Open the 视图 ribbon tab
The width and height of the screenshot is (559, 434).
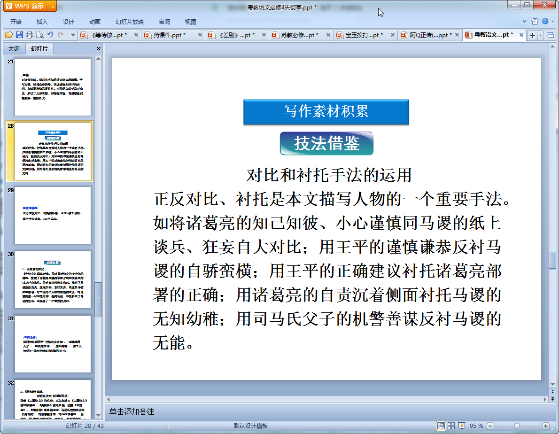point(191,22)
